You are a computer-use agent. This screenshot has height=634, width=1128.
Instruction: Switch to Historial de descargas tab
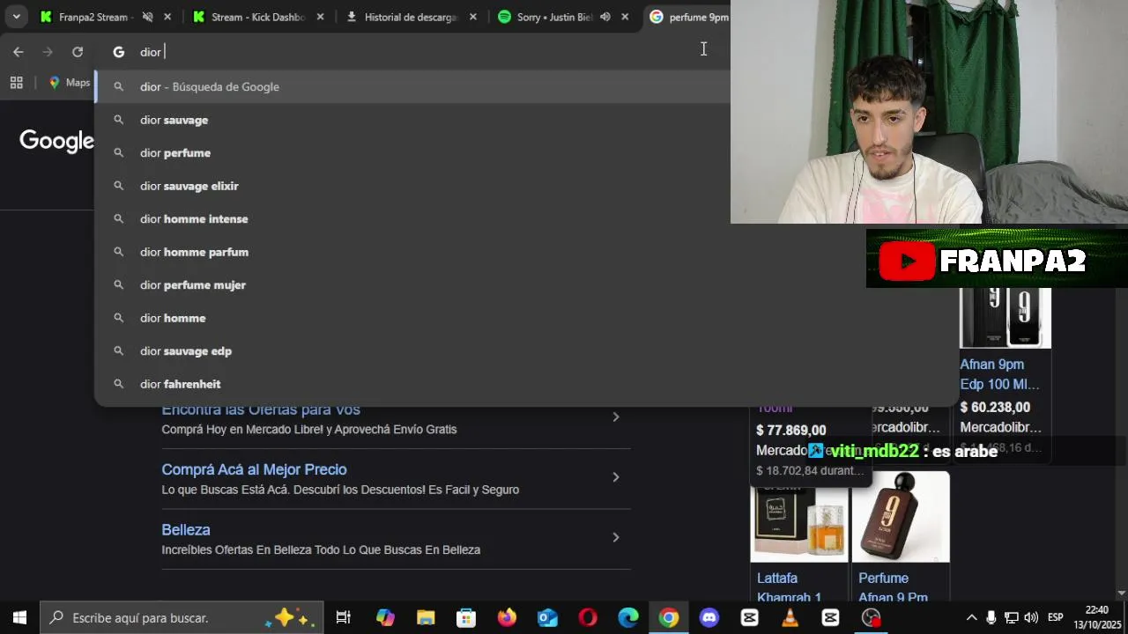pos(402,17)
